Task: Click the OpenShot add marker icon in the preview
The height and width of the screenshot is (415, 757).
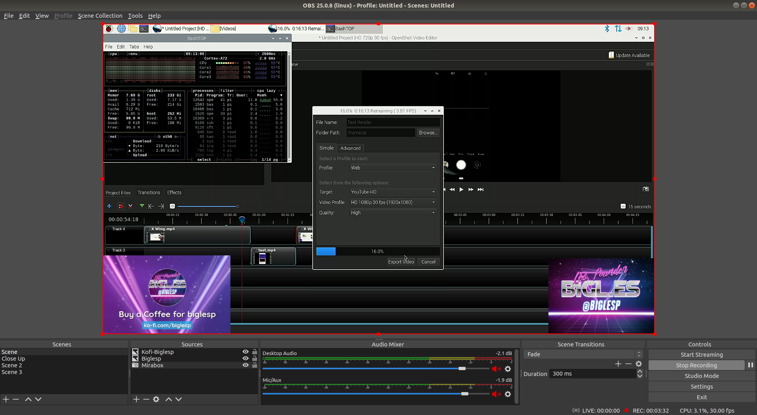Action: point(142,206)
